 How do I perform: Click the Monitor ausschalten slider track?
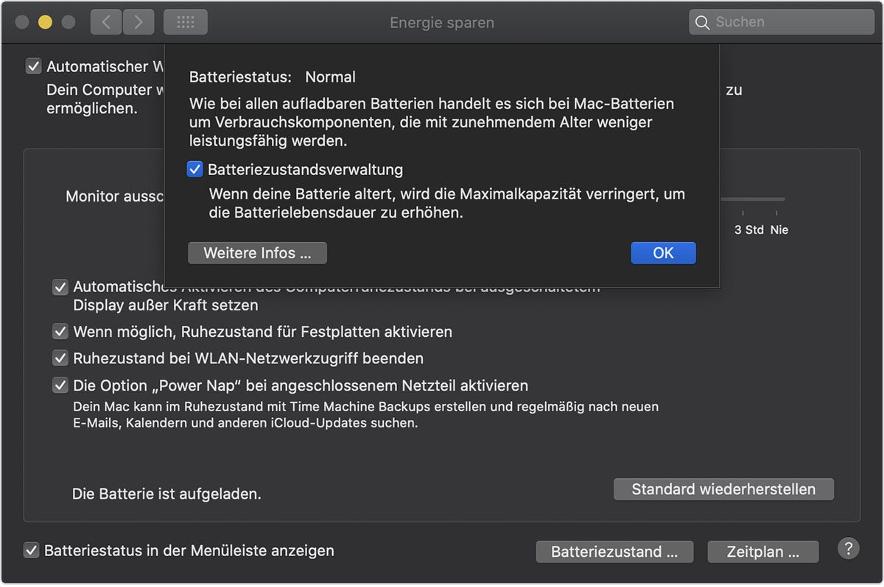click(751, 199)
